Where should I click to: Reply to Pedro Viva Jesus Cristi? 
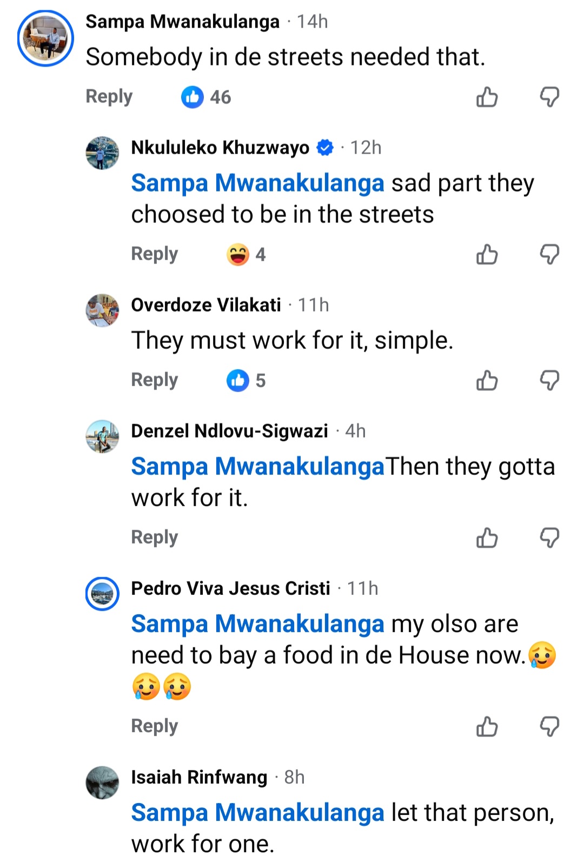pos(154,726)
